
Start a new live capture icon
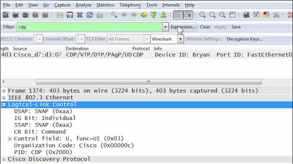[25, 15]
